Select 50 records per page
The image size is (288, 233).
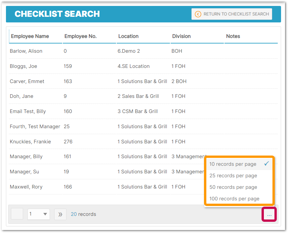[239, 187]
